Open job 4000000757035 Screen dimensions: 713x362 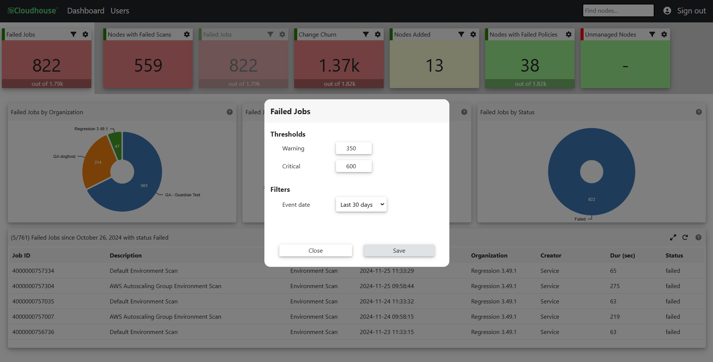[33, 302]
